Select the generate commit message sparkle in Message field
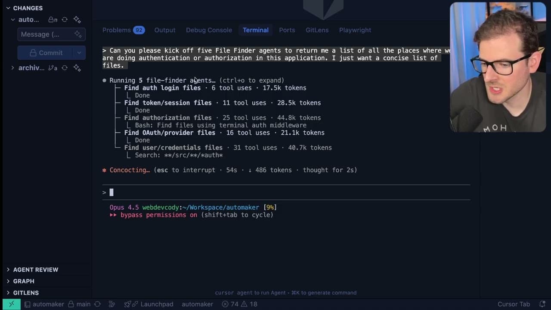 tap(78, 34)
